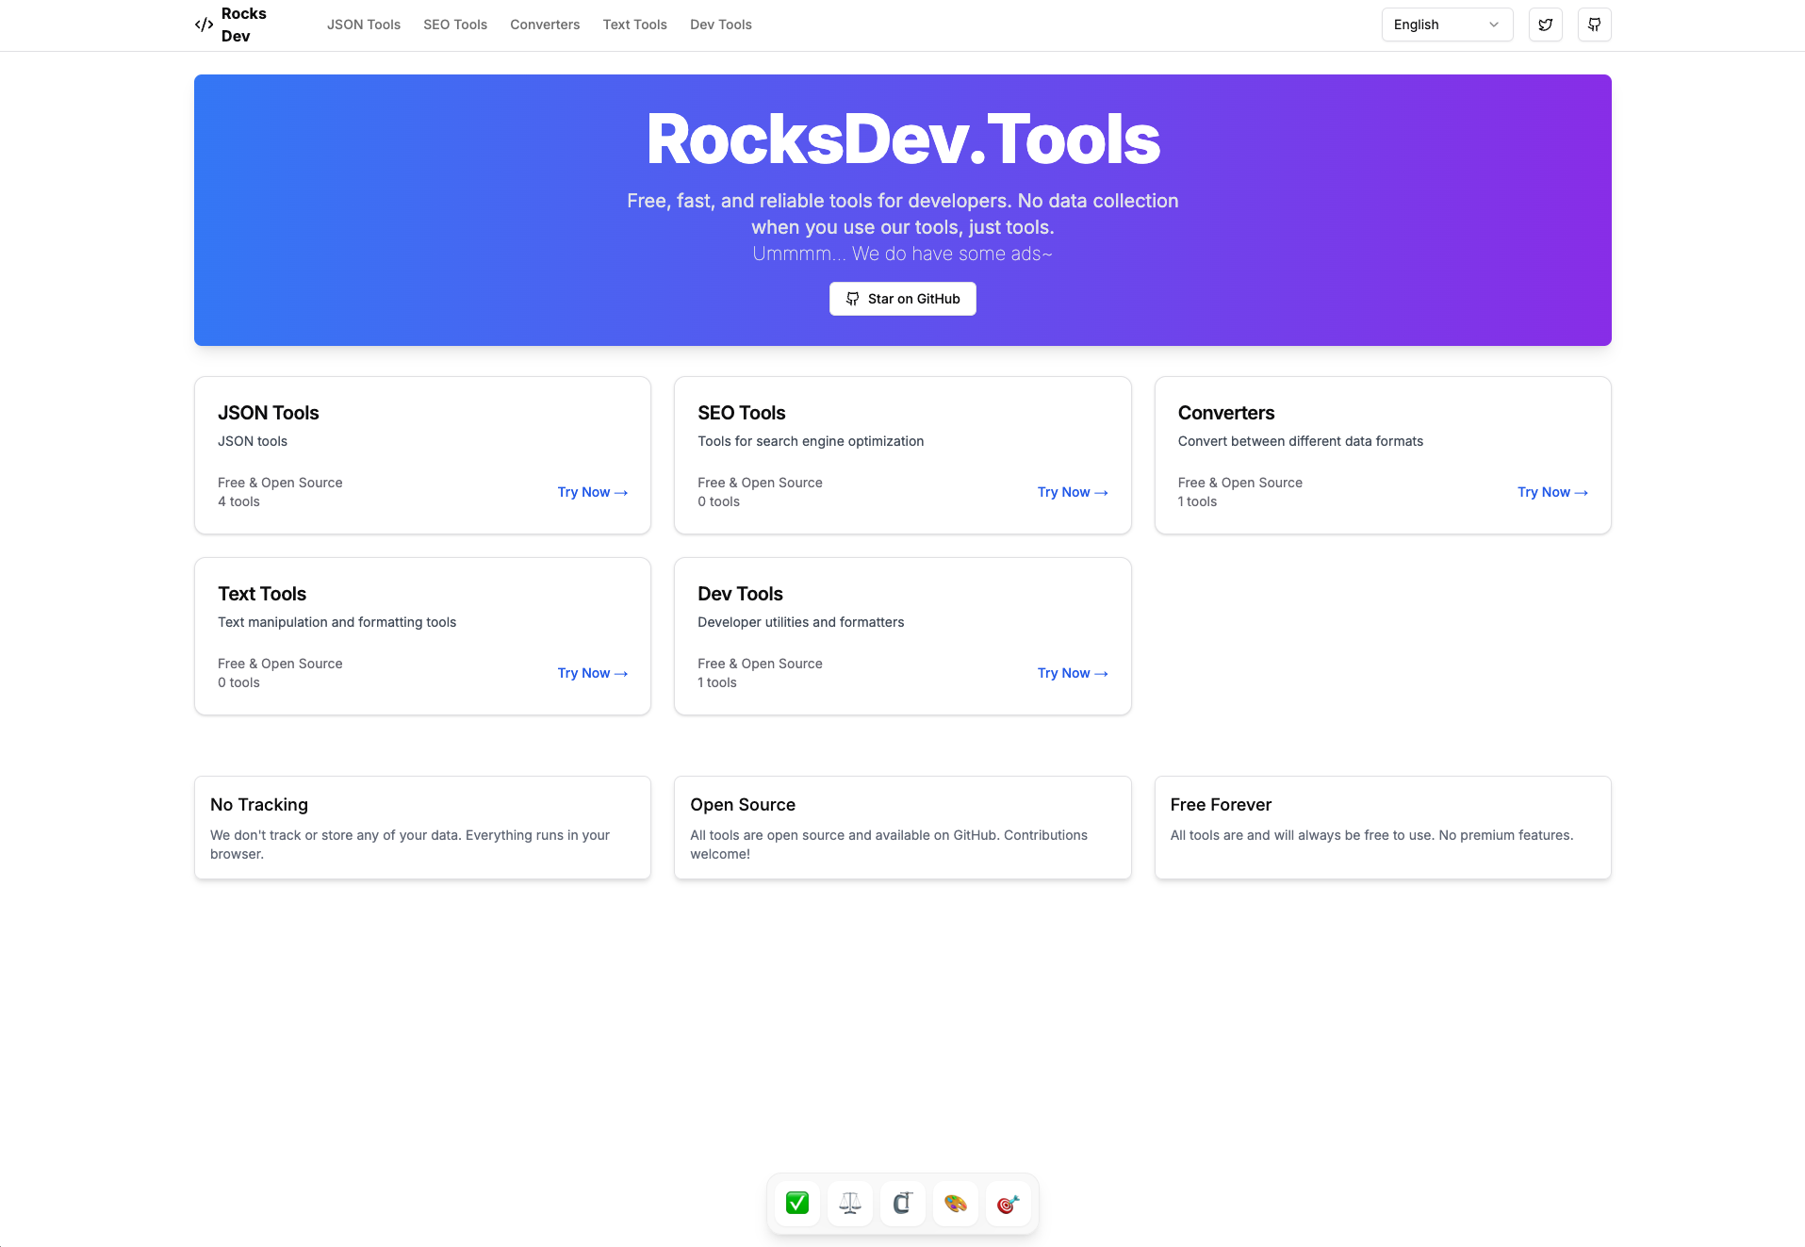Click Try Now on Text Tools card
This screenshot has width=1805, height=1247.
[x=593, y=673]
